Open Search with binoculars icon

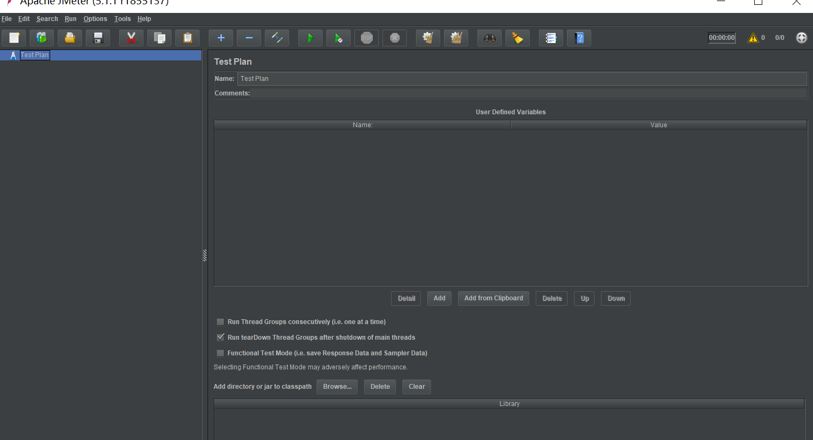[x=489, y=38]
